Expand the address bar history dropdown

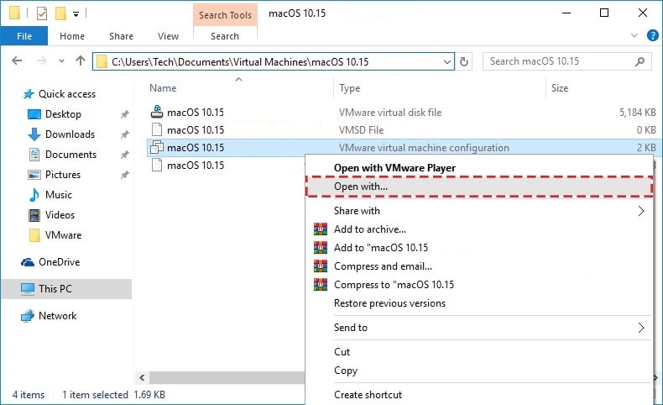coord(447,62)
